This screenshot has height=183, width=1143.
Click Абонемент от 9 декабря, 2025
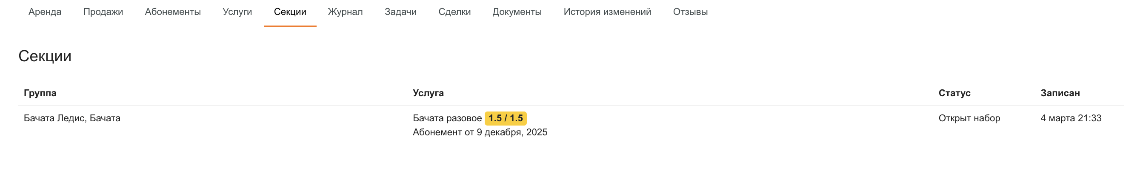480,132
